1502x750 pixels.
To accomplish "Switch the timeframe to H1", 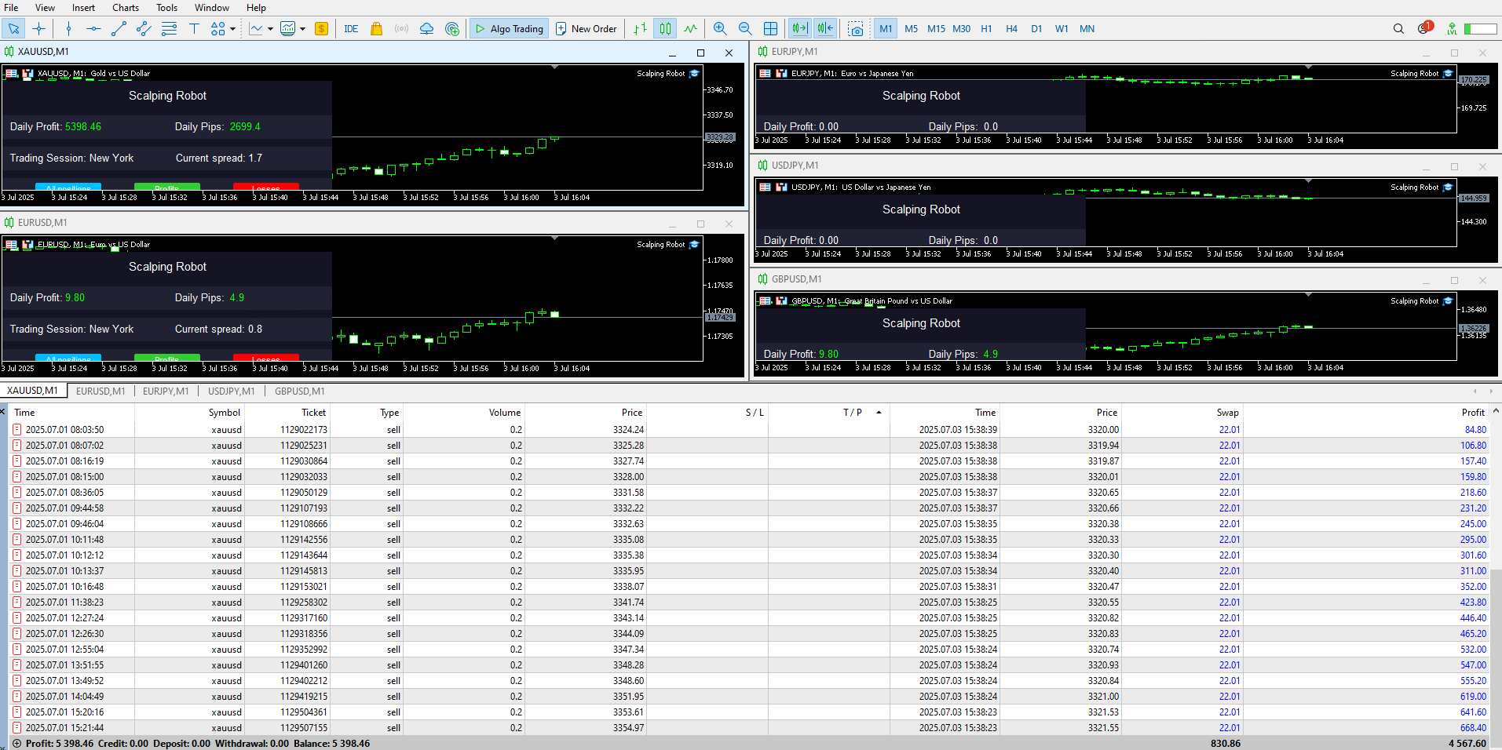I will (986, 29).
